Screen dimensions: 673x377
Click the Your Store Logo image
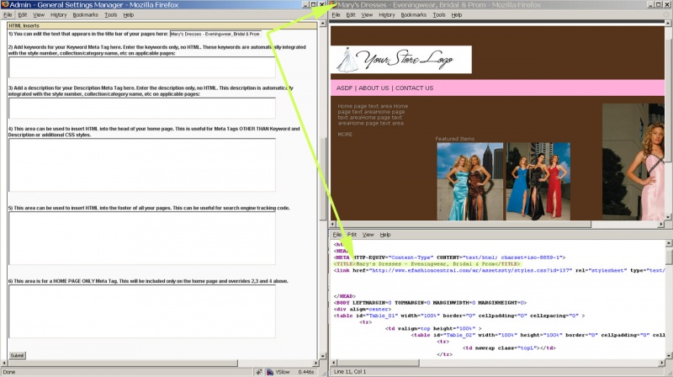[401, 60]
